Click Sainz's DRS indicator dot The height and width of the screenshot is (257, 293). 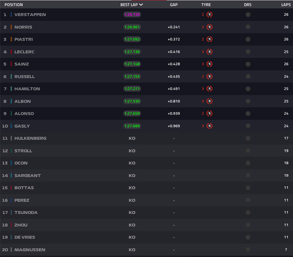(248, 64)
